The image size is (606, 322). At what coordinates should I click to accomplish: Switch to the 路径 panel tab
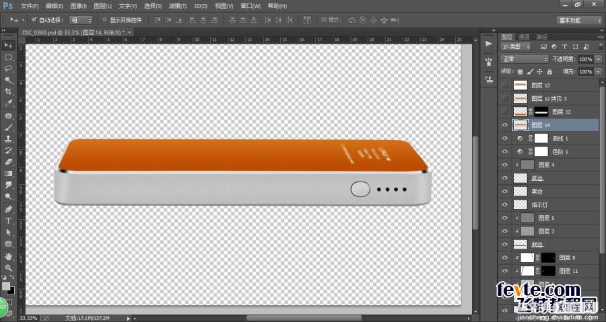pyautogui.click(x=542, y=37)
